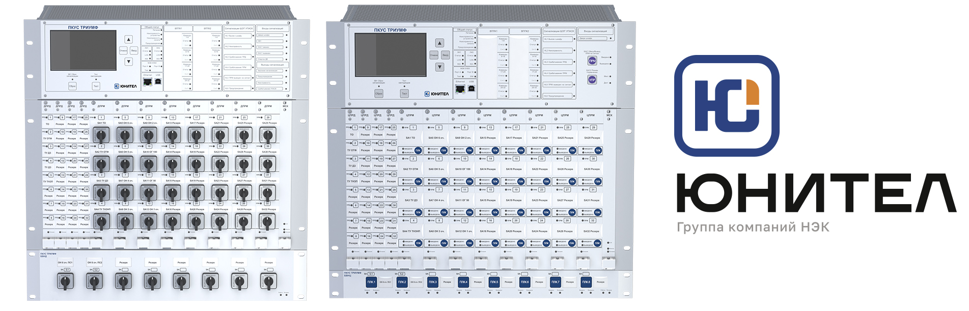Select the ВППК2 header on the left device
The height and width of the screenshot is (311, 969).
point(207,29)
